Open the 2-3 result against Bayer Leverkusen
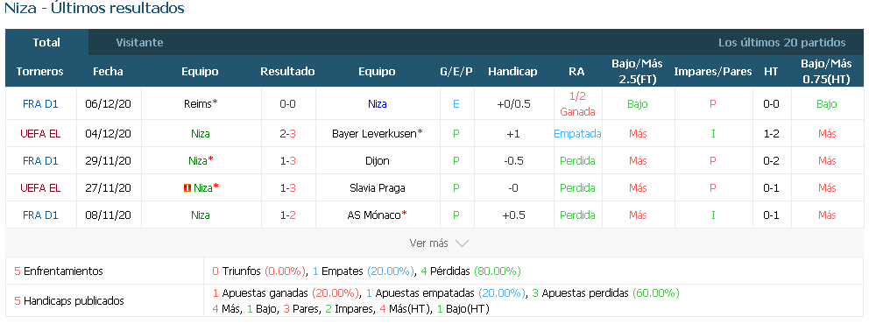The width and height of the screenshot is (869, 324). pyautogui.click(x=287, y=133)
